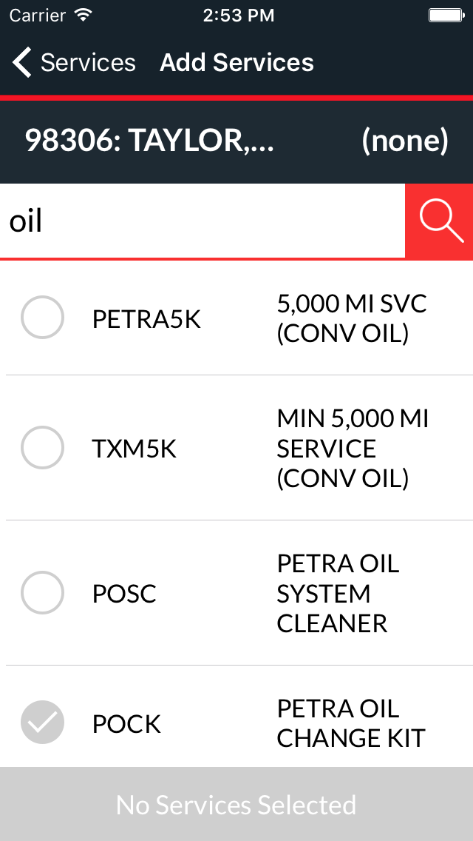
Task: Choose MIN 5,000 MI SERVICE description
Action: 352,448
